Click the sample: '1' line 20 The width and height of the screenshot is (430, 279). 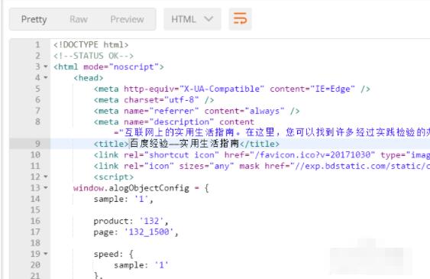point(141,265)
